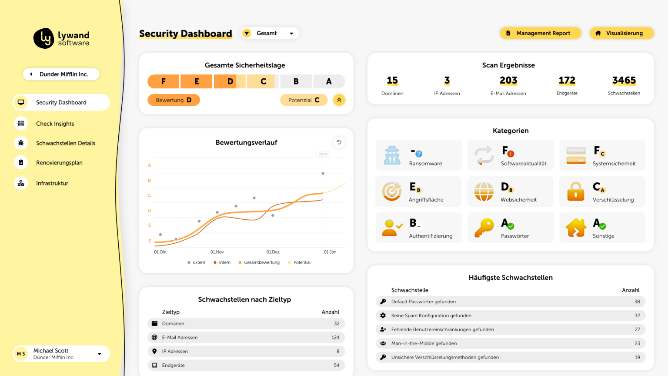
Task: Toggle the Extern line in the chart legend
Action: click(x=196, y=262)
